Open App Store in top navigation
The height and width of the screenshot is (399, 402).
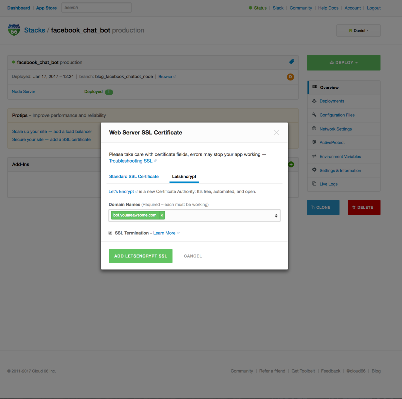[x=46, y=8]
